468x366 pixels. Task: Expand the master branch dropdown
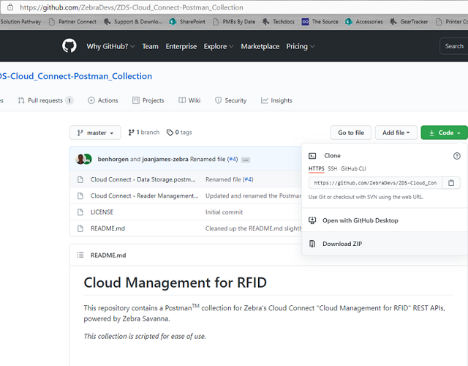coord(95,132)
